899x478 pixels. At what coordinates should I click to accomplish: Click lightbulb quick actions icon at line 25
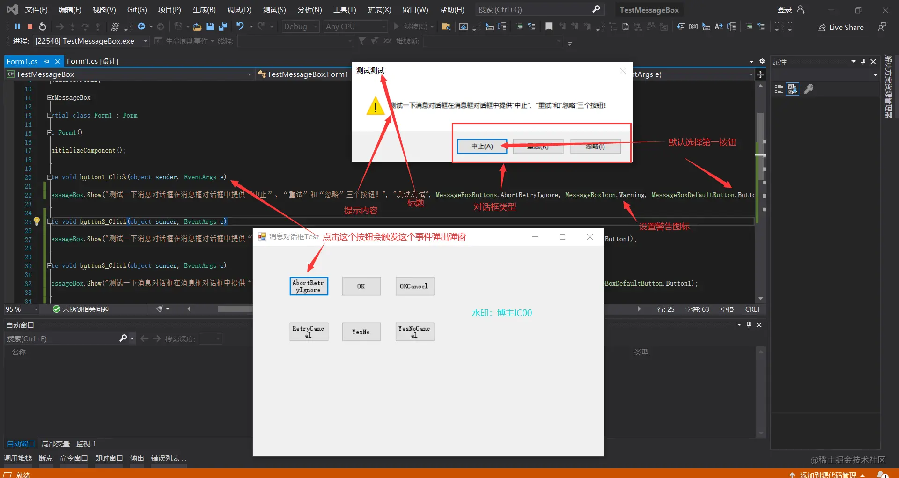[37, 221]
